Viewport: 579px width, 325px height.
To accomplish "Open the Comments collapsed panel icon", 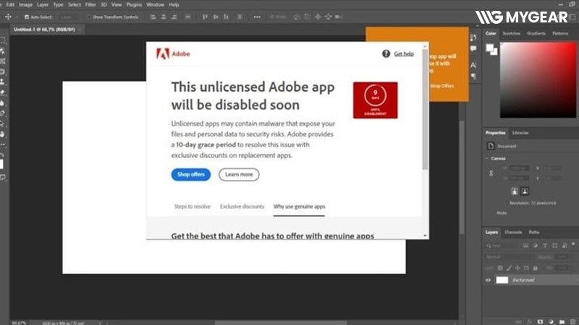I will point(473,48).
